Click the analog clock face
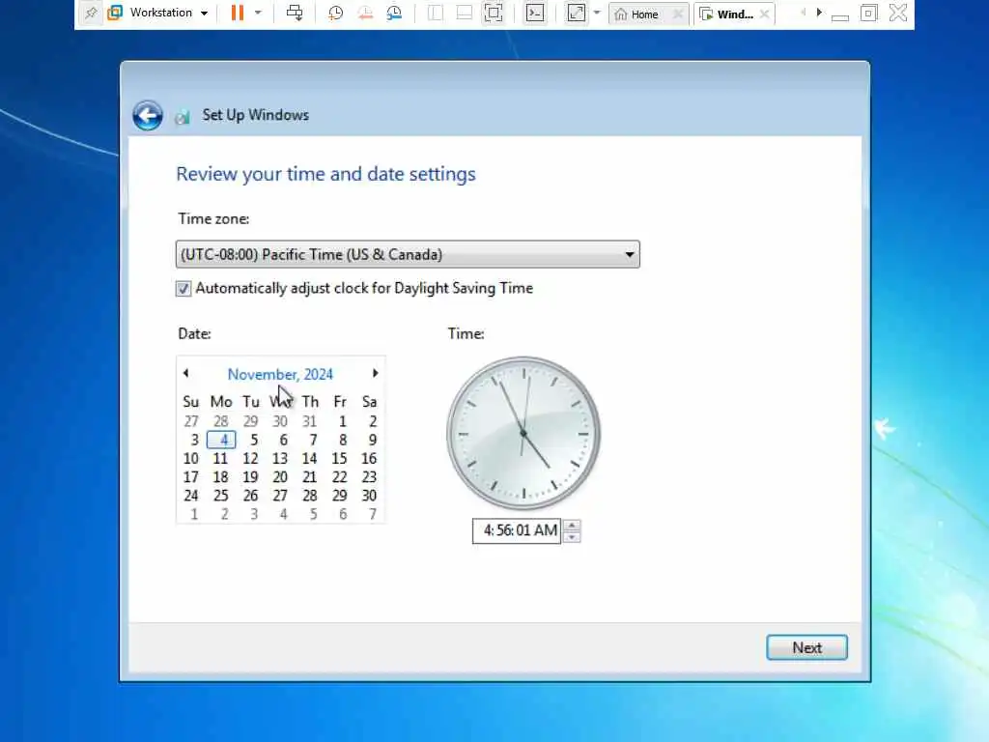This screenshot has width=989, height=742. [523, 434]
